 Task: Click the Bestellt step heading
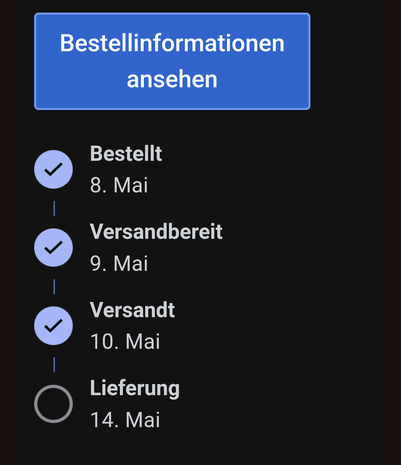pos(126,154)
